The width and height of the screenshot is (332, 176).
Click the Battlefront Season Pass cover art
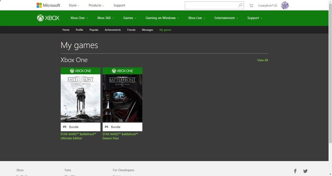[x=122, y=98]
